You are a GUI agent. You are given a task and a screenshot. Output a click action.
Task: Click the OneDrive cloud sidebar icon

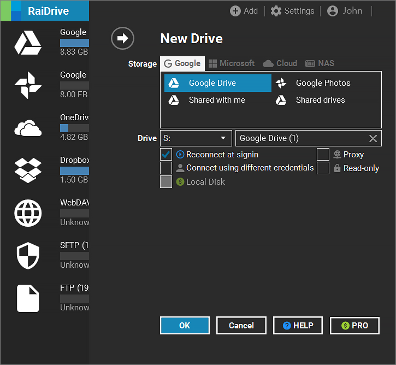pos(28,128)
